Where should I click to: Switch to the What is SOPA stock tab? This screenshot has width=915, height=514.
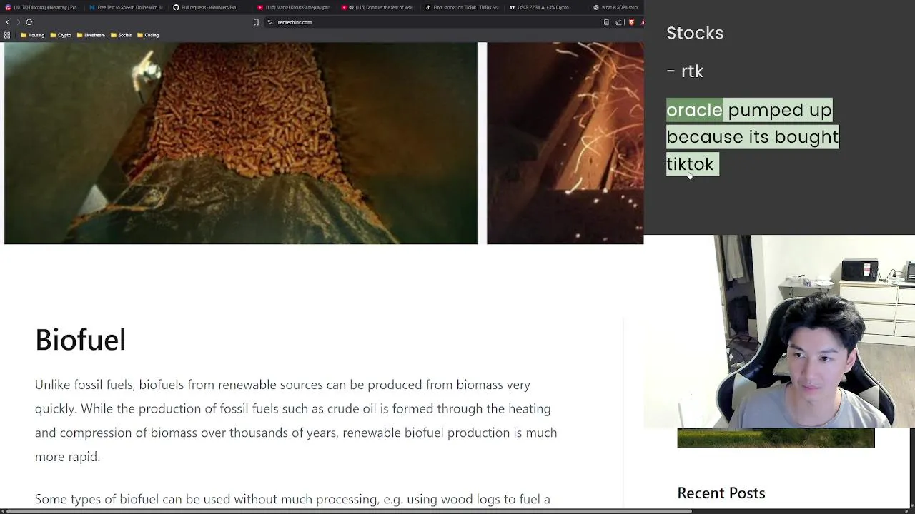coord(616,7)
